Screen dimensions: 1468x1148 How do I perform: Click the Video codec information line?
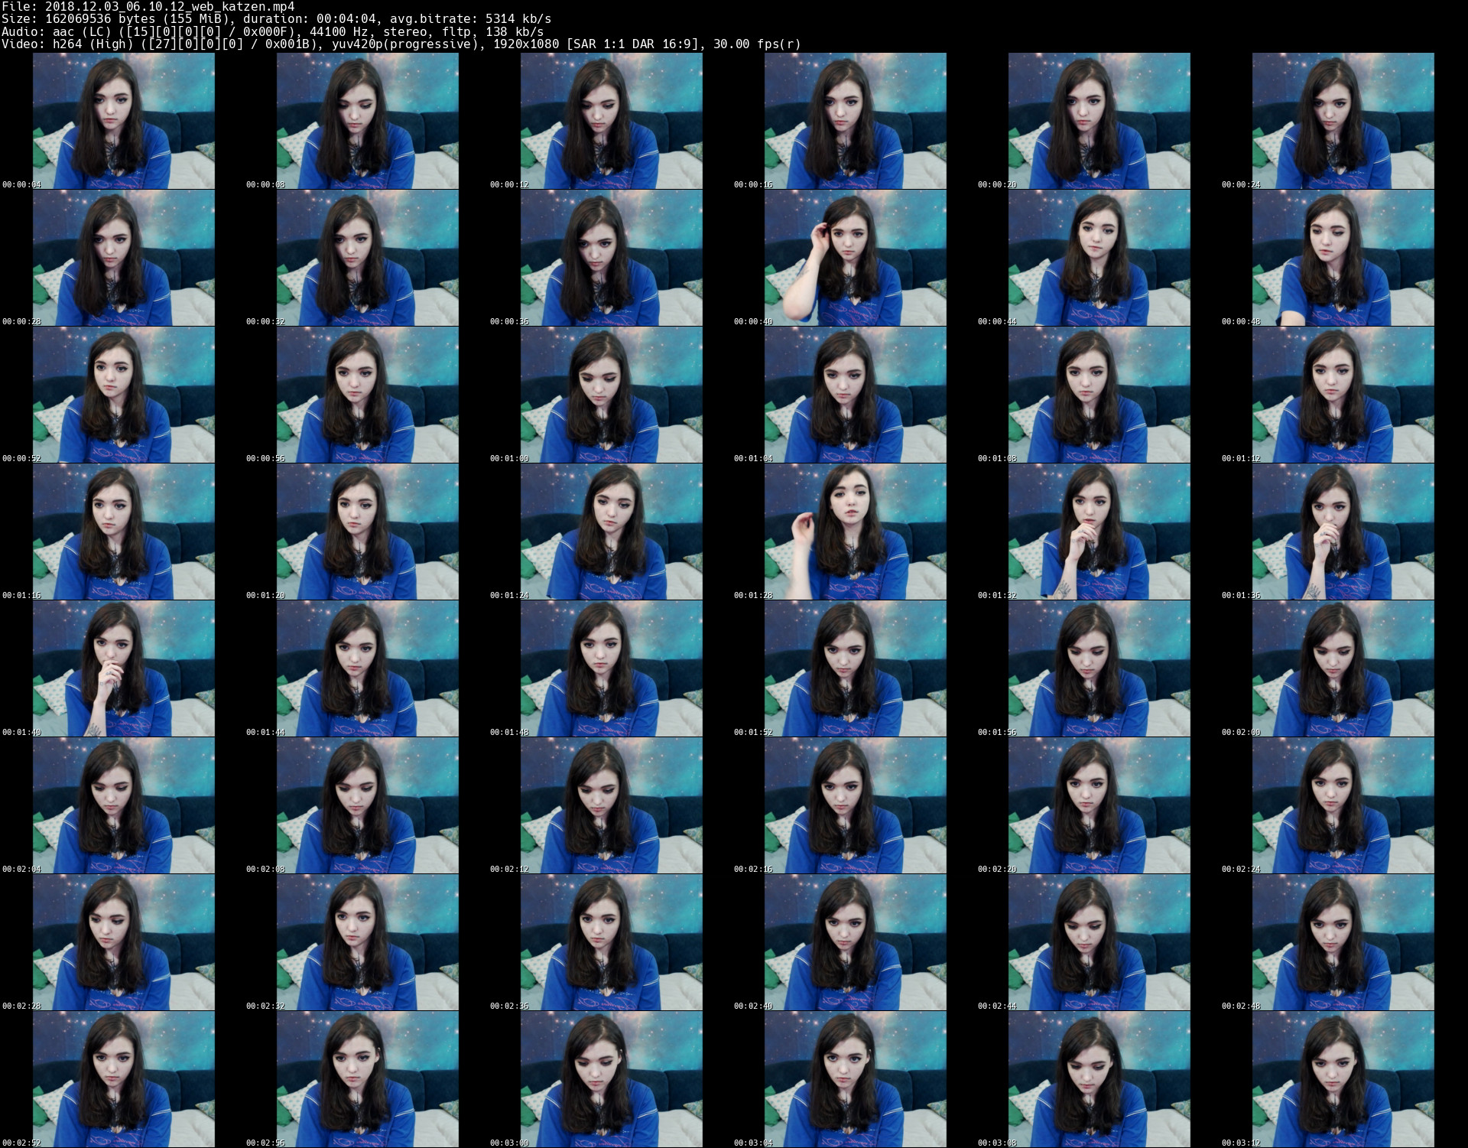401,44
